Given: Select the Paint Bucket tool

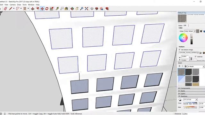Looking at the screenshot, I should [x=66, y=9].
